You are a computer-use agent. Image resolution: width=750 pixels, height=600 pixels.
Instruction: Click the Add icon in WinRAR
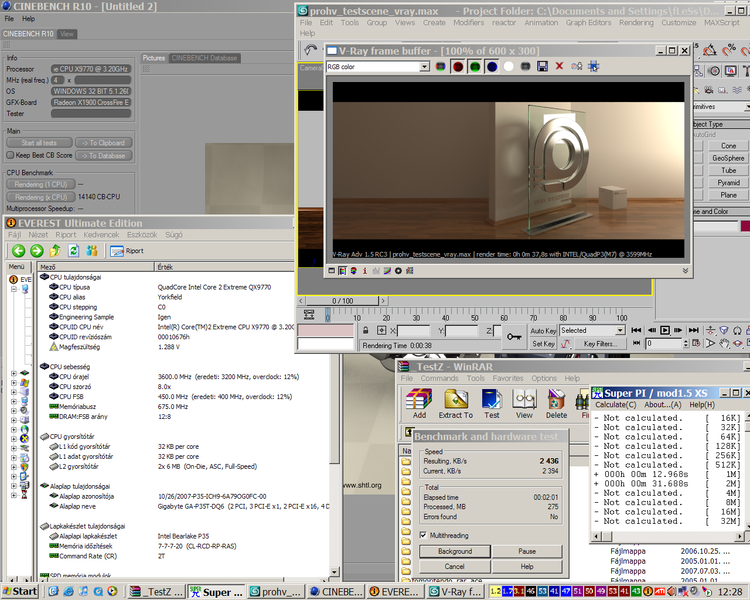(x=419, y=404)
